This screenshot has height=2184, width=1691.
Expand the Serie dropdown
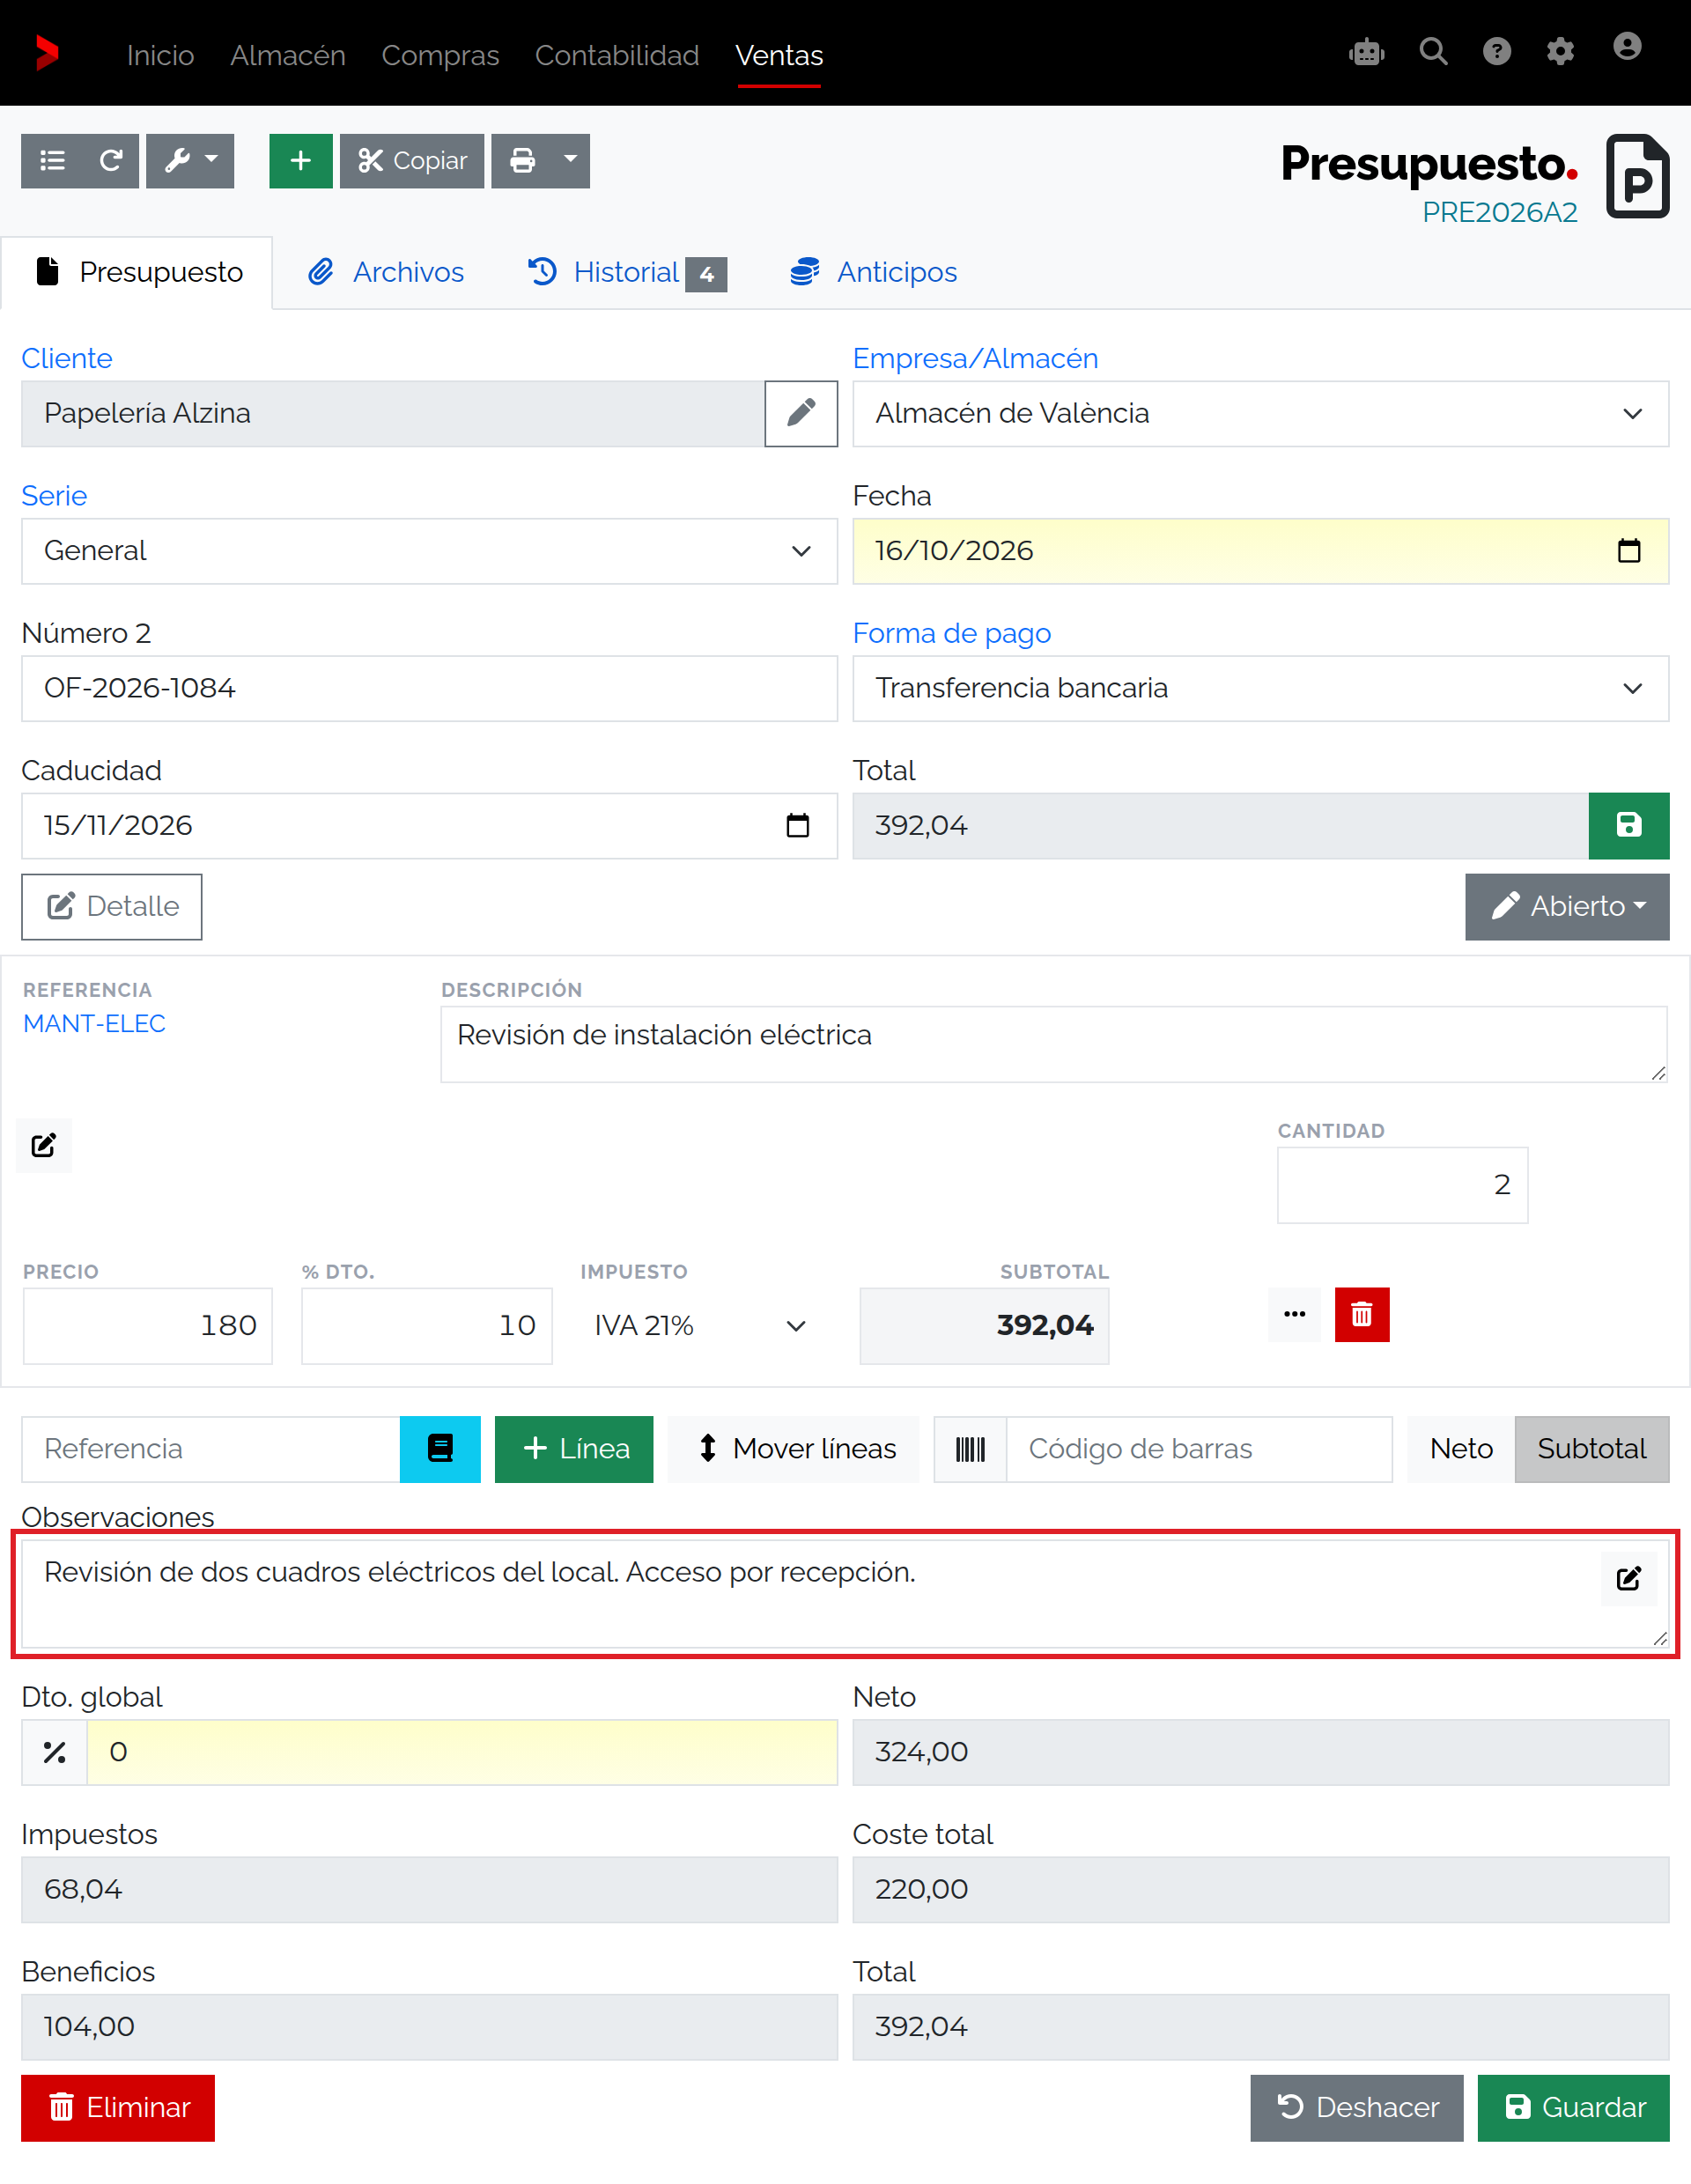coord(429,551)
